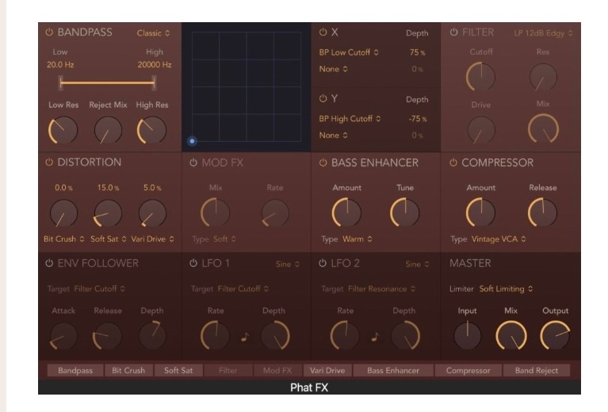Click the Vari Drive button in effect order strip

coord(327,370)
